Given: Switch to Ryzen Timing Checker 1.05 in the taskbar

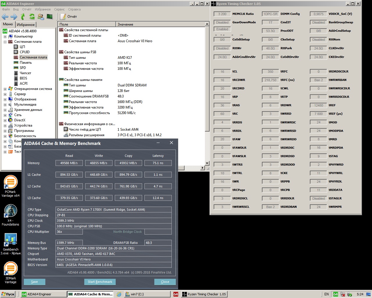Looking at the screenshot, I should [204, 294].
